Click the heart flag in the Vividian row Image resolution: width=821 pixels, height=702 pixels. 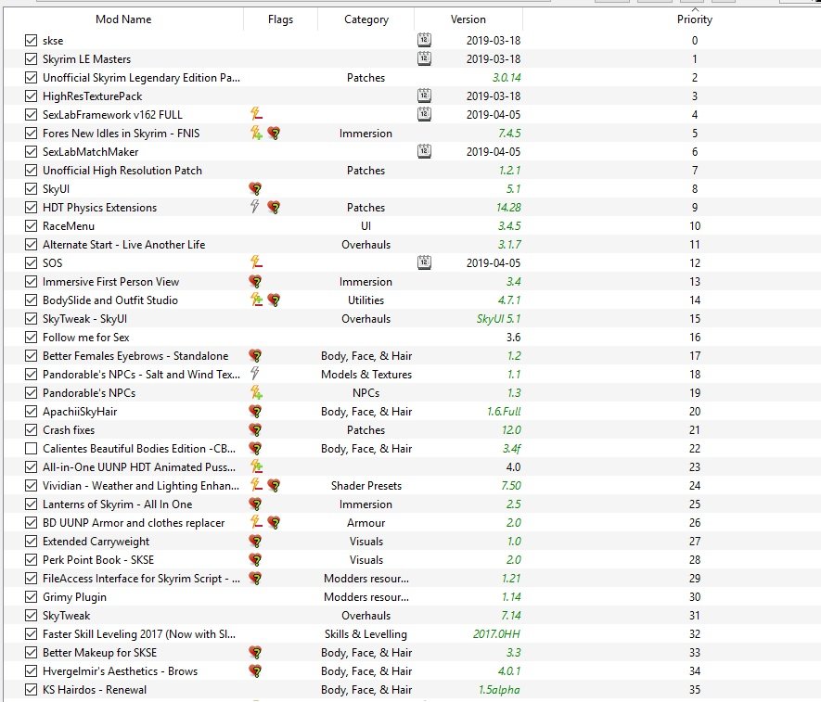(x=274, y=486)
